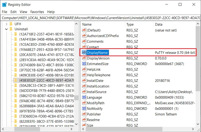Click the tree pane scroll down arrow
201x132 pixels.
pyautogui.click(x=76, y=124)
